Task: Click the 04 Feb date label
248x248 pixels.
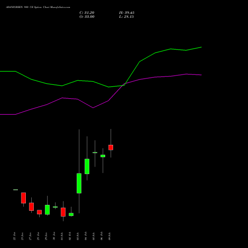Action: click(86, 236)
